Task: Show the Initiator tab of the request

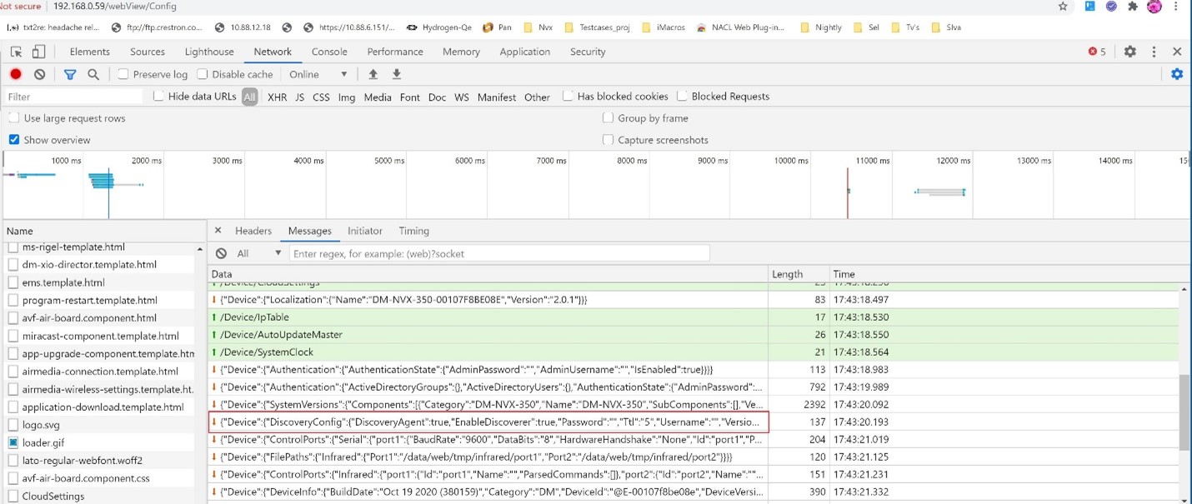Action: point(365,231)
